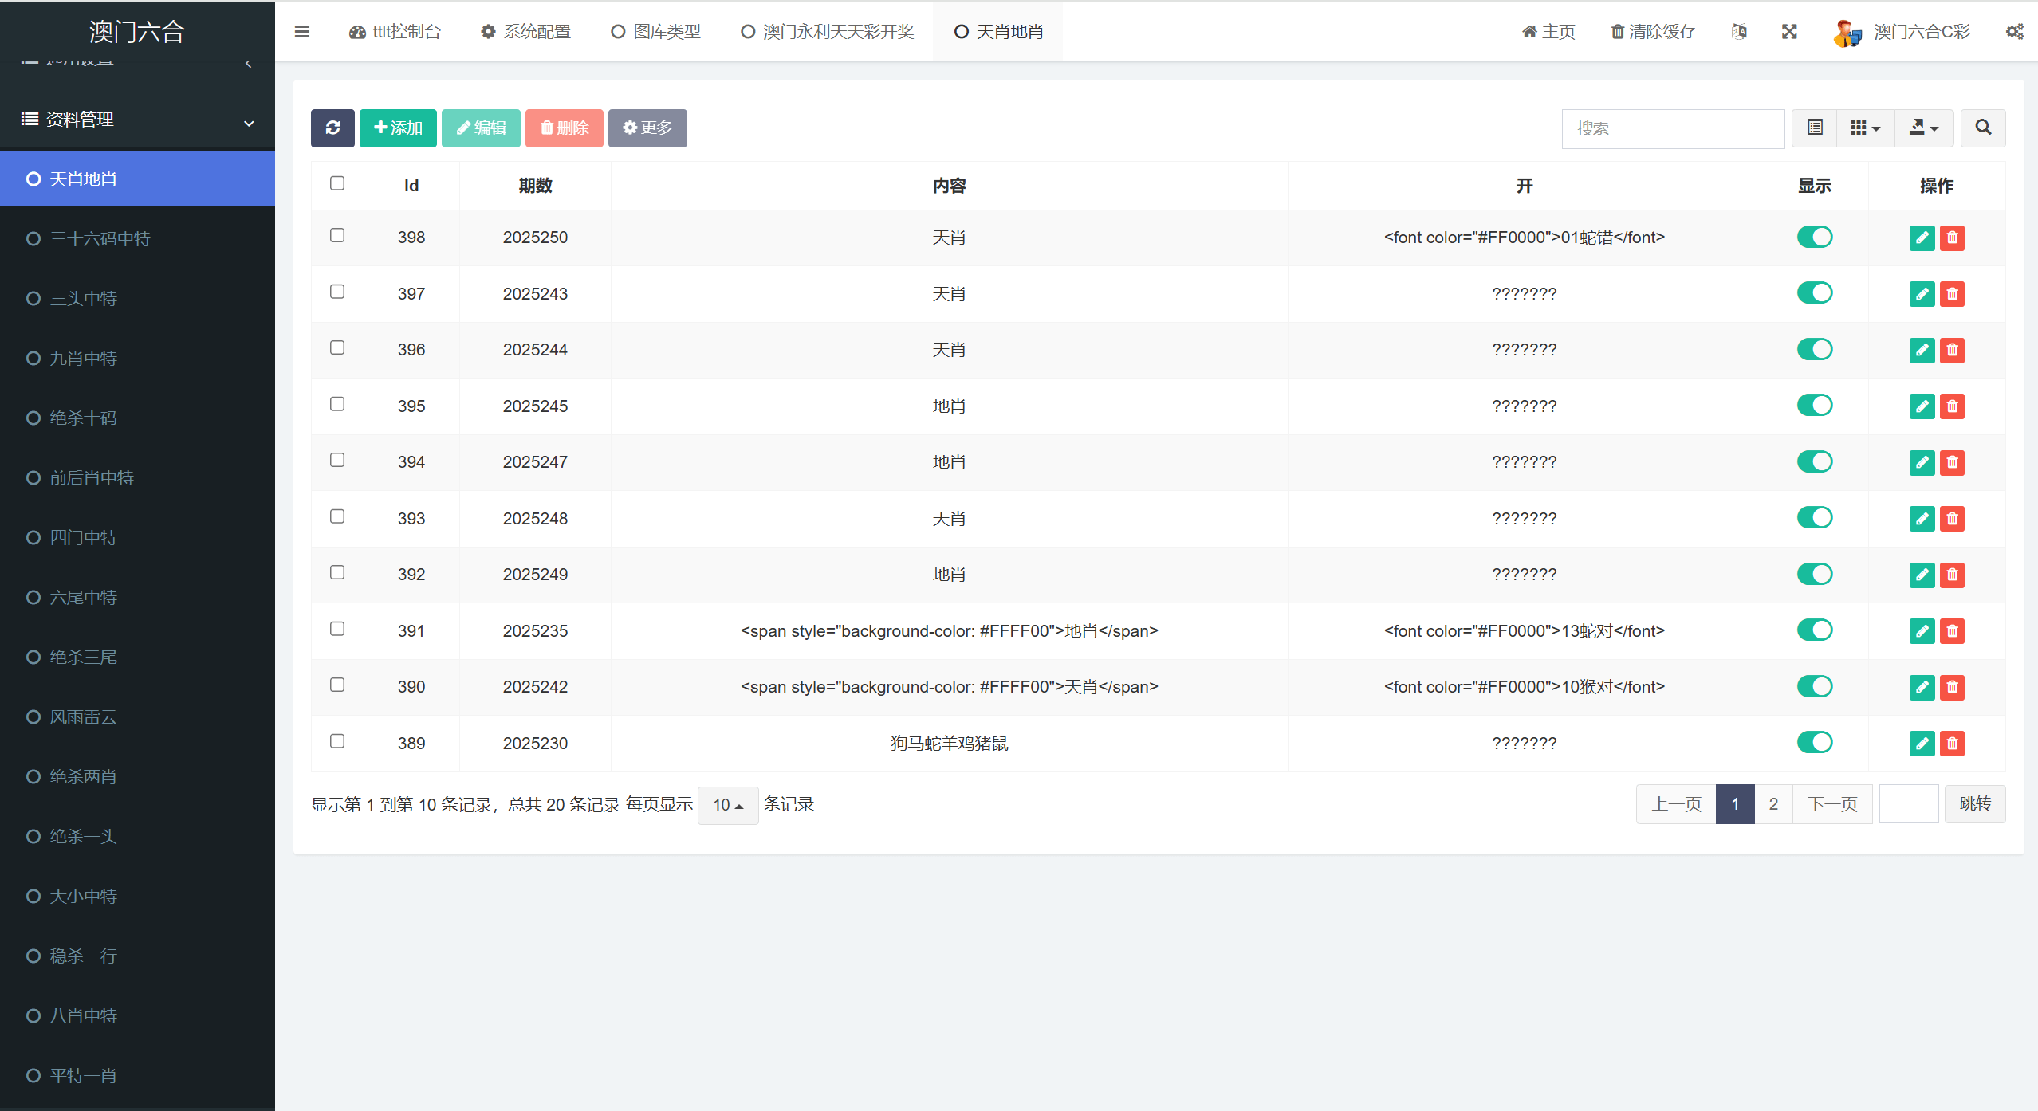Screen dimensions: 2038x1111
Task: Click the edit pencil for row 398
Action: pyautogui.click(x=1922, y=238)
